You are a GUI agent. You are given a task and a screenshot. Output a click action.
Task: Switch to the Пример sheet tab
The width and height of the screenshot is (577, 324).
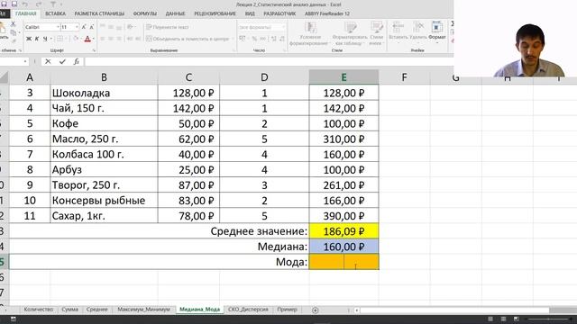287,310
